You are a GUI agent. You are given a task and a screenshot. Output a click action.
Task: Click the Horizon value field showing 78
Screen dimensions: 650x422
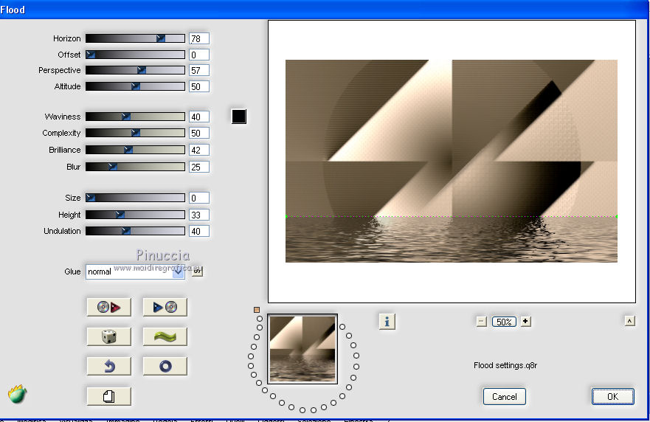coord(199,38)
